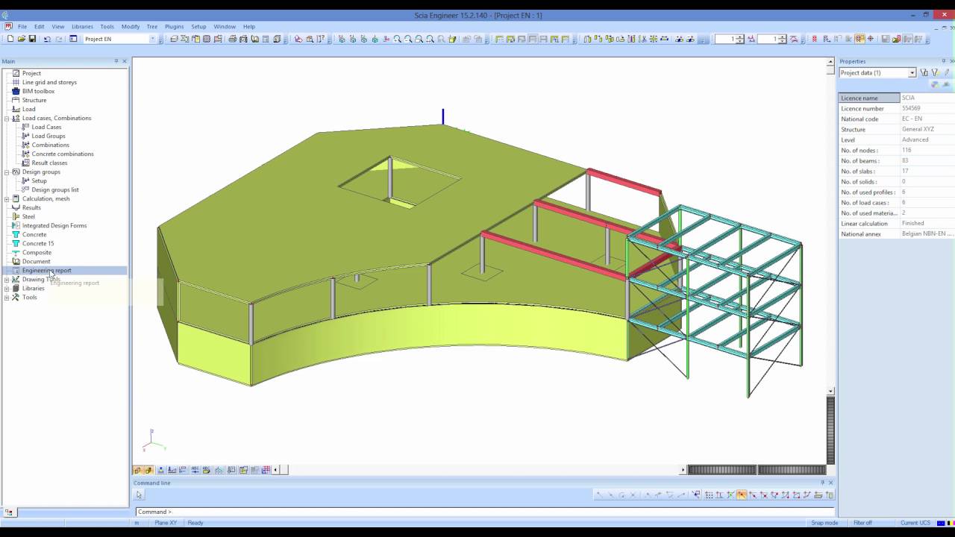Open the File menu
This screenshot has height=537, width=955.
22,26
